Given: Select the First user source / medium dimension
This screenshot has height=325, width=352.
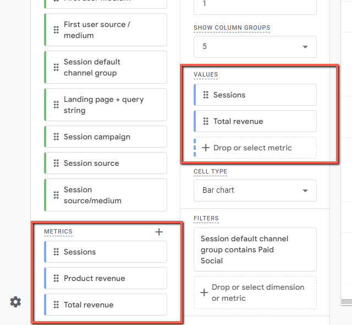Looking at the screenshot, I should click(x=106, y=30).
